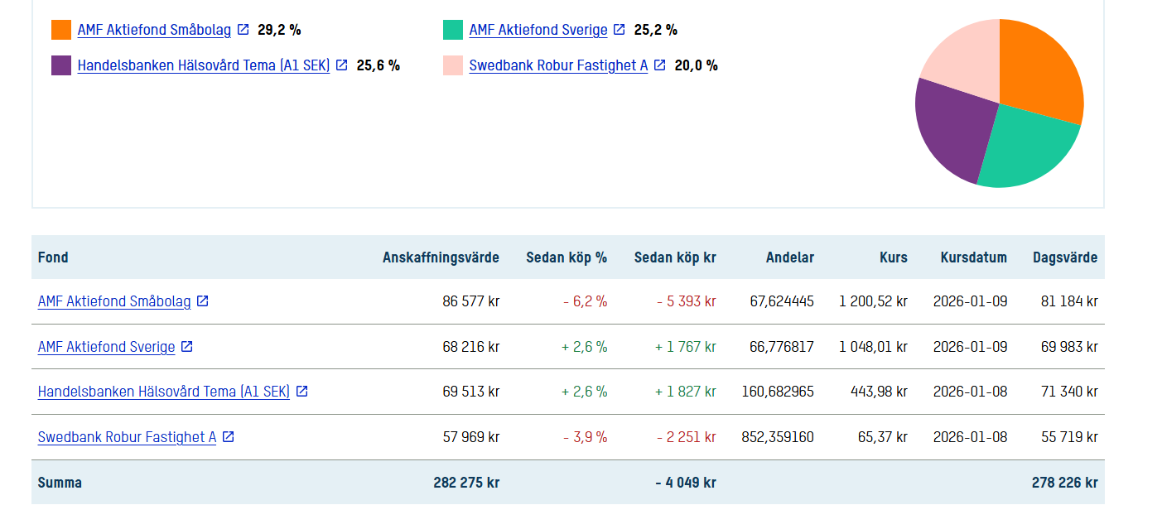Click the green AMF Sverige legend swatch
The image size is (1162, 505).
tap(453, 30)
